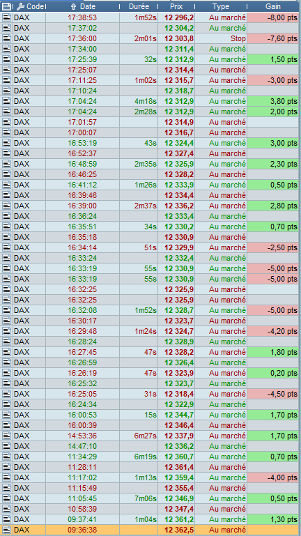The width and height of the screenshot is (301, 536).
Task: Click the wrench icon beside the Code header
Action: [x=20, y=6]
